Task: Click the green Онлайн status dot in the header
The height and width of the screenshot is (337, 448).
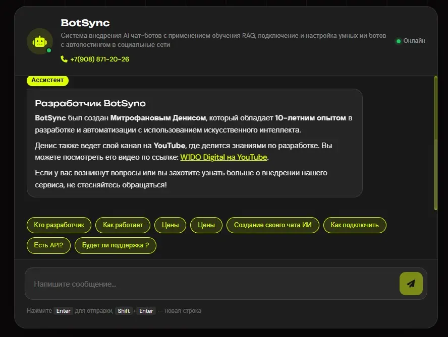Action: click(x=398, y=41)
